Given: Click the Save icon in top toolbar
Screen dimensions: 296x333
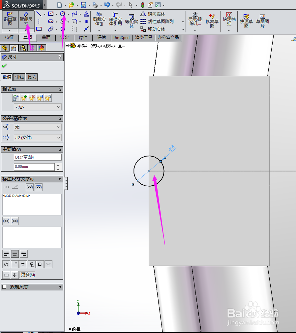Looking at the screenshot, I should click(x=83, y=5).
